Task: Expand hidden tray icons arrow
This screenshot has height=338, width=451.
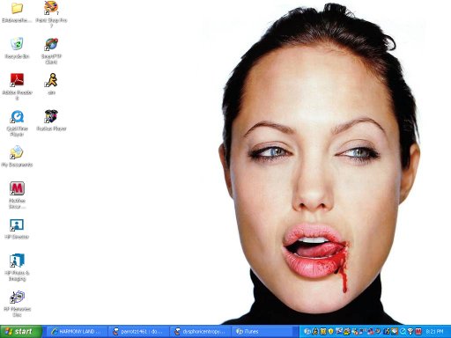Action: coord(307,332)
